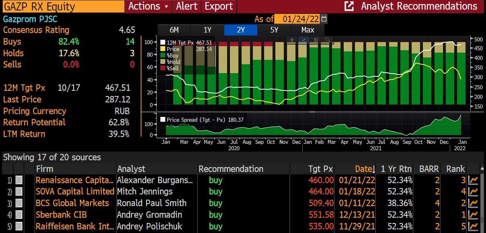Click Return Potential value 62.8%

[119, 123]
